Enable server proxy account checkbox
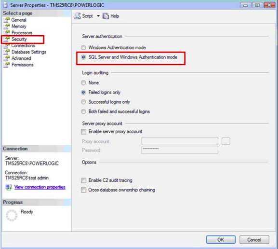 tap(83, 132)
